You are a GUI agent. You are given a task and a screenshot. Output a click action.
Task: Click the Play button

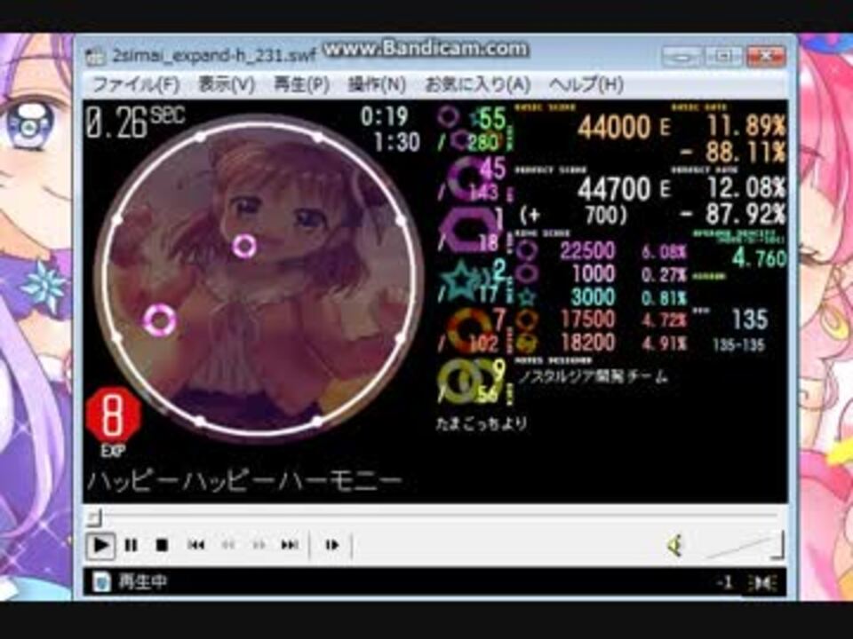pyautogui.click(x=100, y=545)
